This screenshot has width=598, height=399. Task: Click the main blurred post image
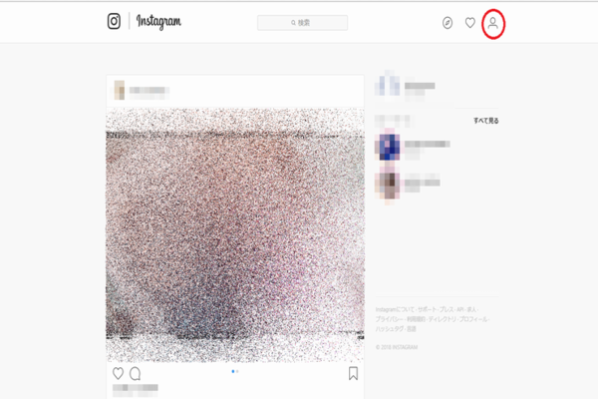[235, 234]
